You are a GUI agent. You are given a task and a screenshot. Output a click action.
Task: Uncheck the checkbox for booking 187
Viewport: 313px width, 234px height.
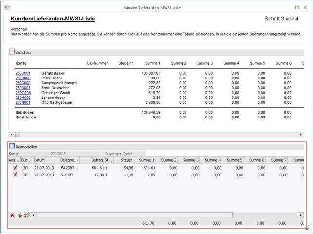[15, 168]
